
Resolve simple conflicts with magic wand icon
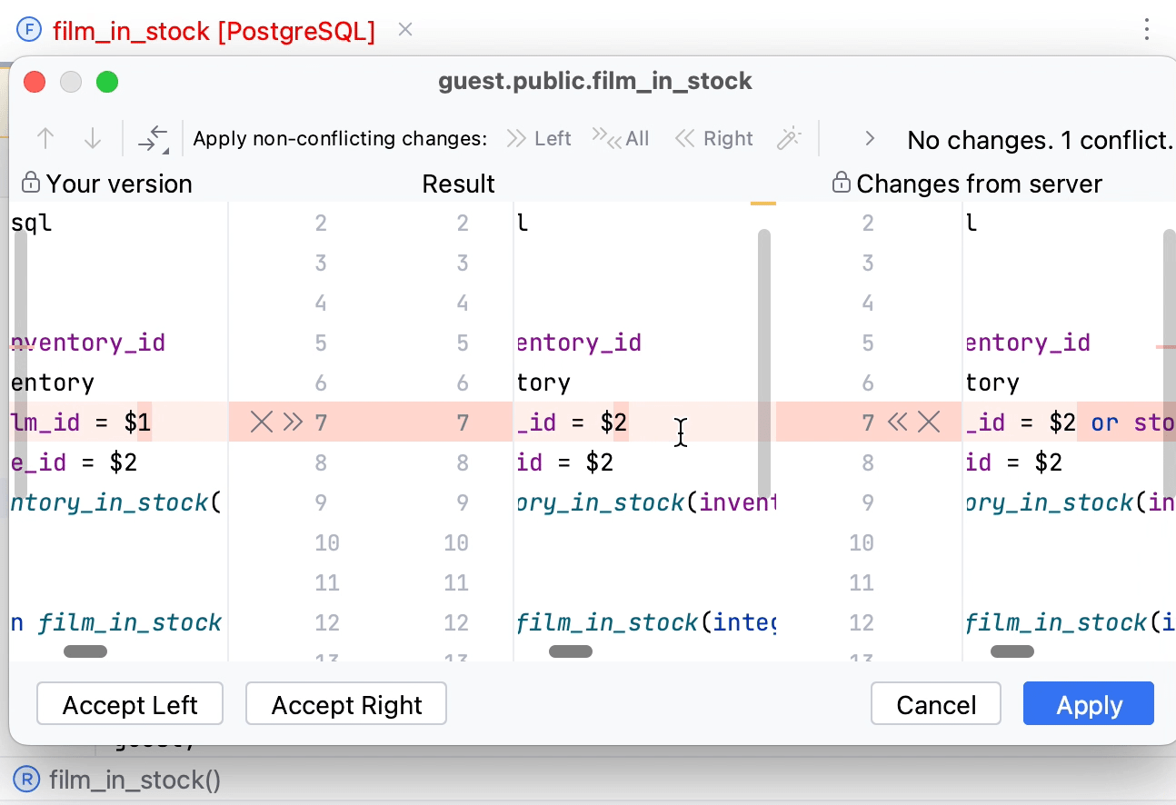(789, 138)
